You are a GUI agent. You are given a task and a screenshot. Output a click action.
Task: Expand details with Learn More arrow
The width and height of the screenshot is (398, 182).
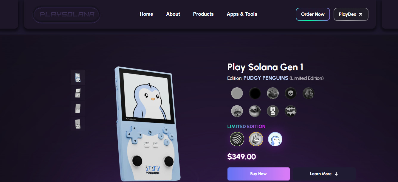[x=324, y=174]
